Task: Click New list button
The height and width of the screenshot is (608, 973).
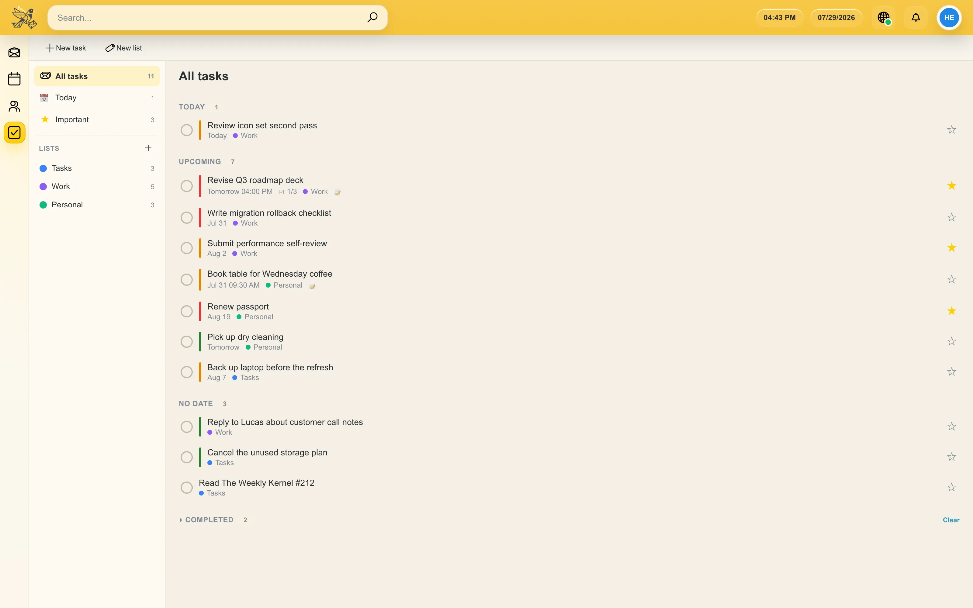Action: coord(123,48)
